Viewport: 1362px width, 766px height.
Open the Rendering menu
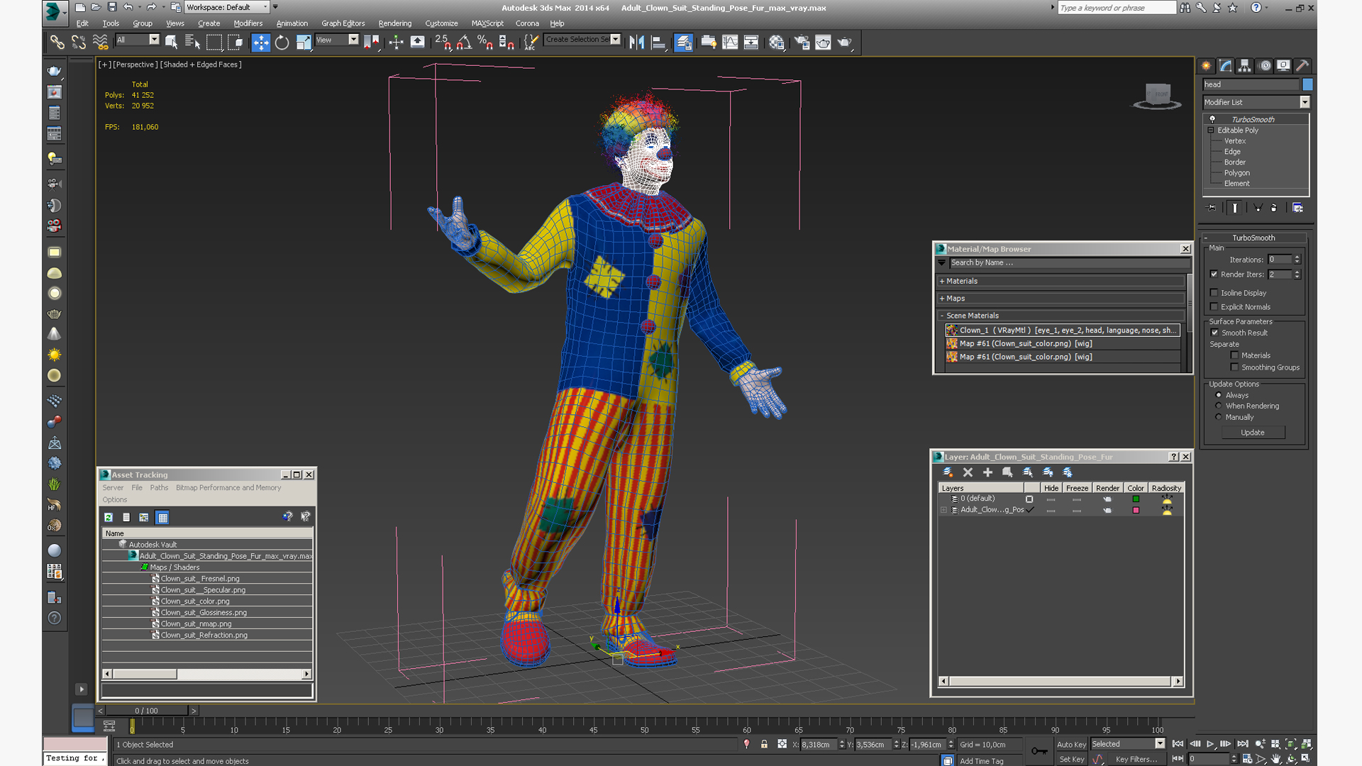[x=394, y=23]
